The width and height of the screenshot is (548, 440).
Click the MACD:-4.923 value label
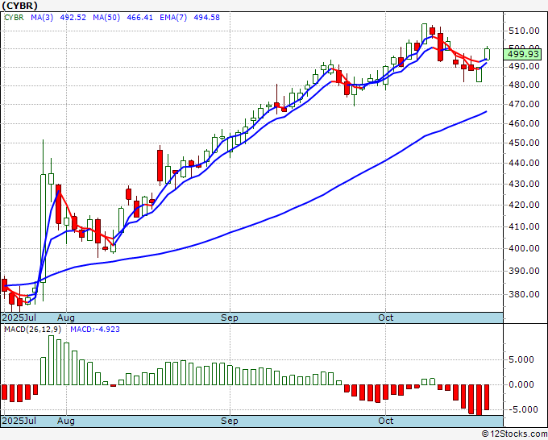click(x=95, y=330)
